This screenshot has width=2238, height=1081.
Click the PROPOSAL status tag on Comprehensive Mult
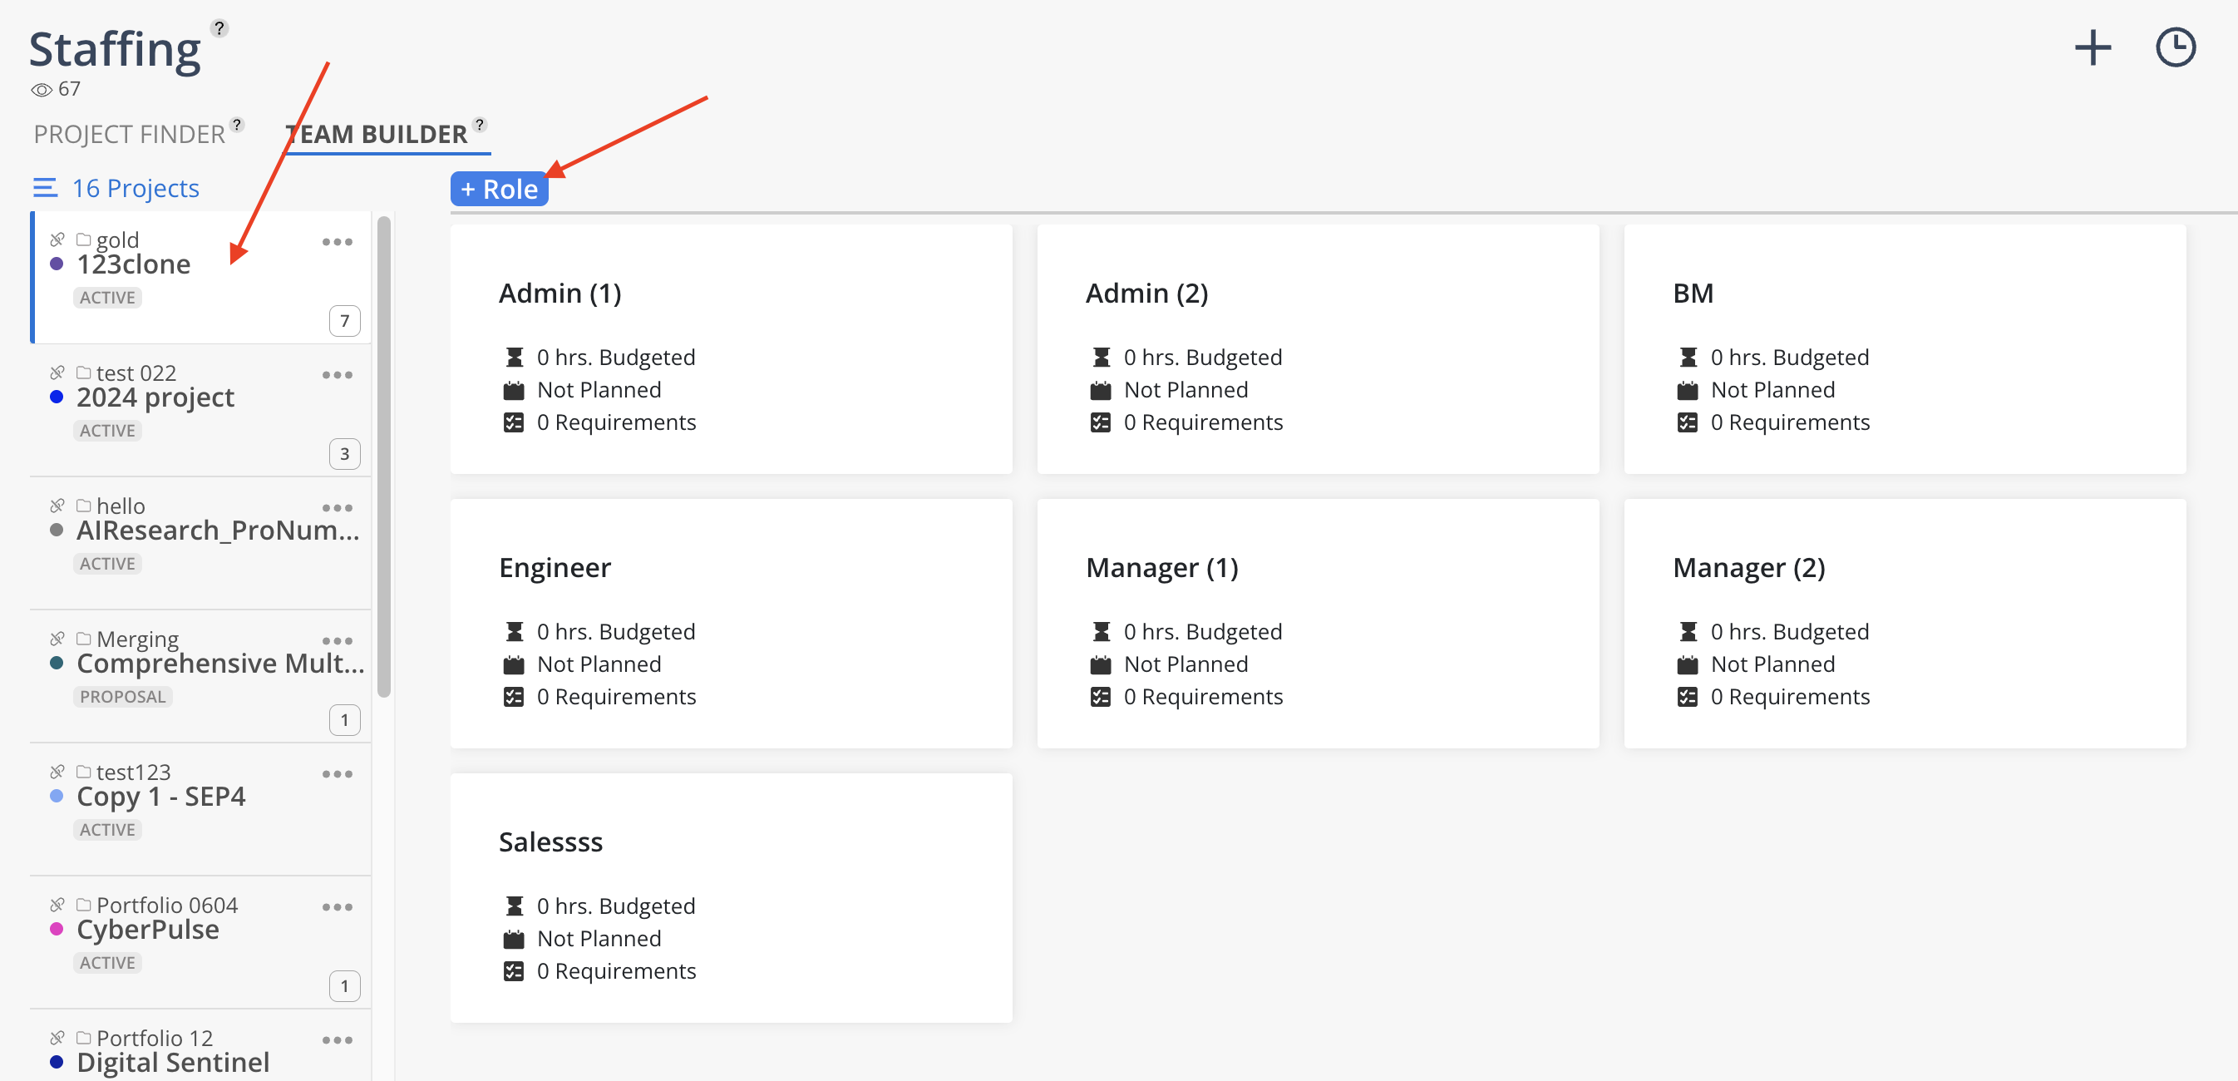tap(122, 697)
